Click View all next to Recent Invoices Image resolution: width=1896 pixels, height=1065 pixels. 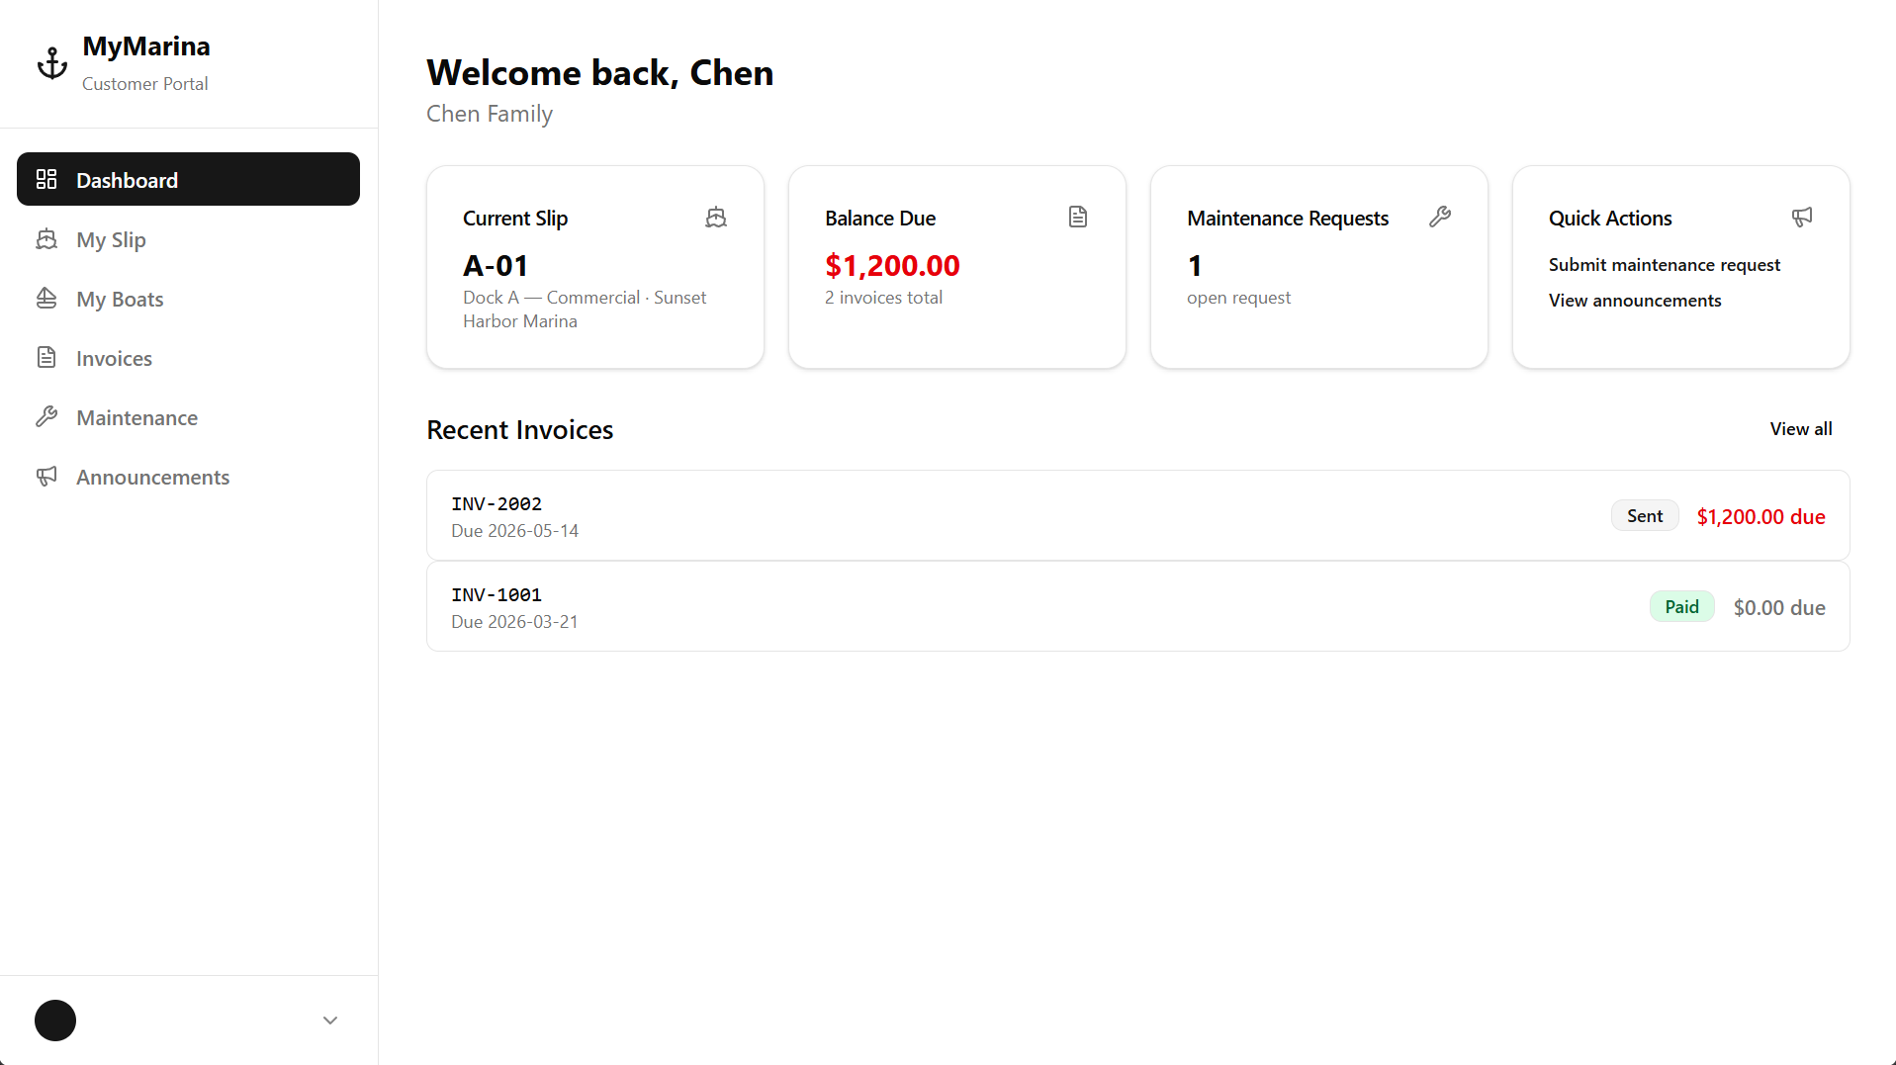(x=1799, y=428)
